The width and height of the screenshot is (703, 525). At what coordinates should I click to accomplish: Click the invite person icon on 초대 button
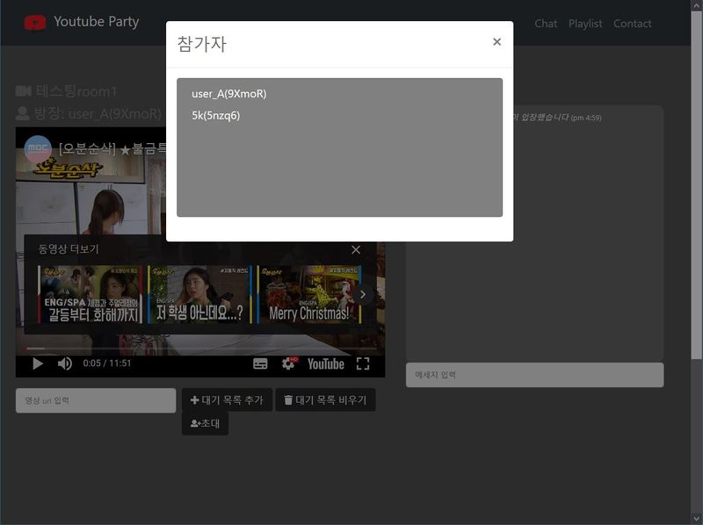(x=193, y=422)
